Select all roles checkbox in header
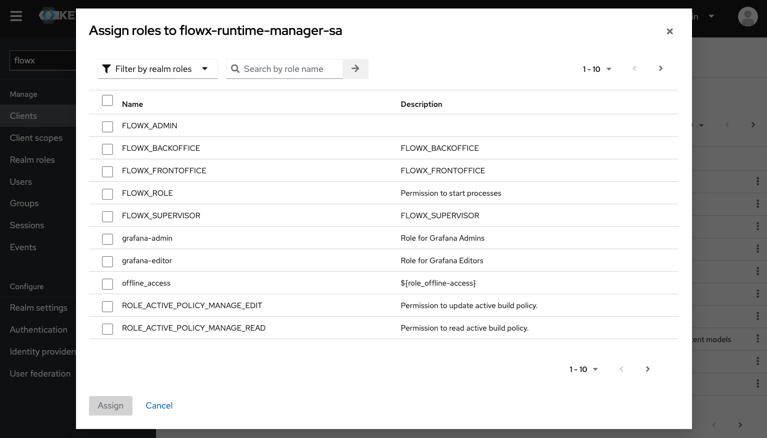The image size is (767, 438). [x=107, y=100]
